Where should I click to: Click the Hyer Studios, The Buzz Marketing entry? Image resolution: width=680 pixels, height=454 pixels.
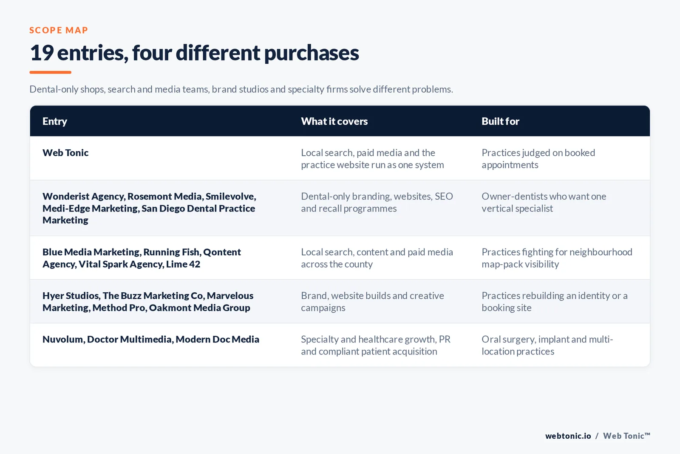coord(148,302)
